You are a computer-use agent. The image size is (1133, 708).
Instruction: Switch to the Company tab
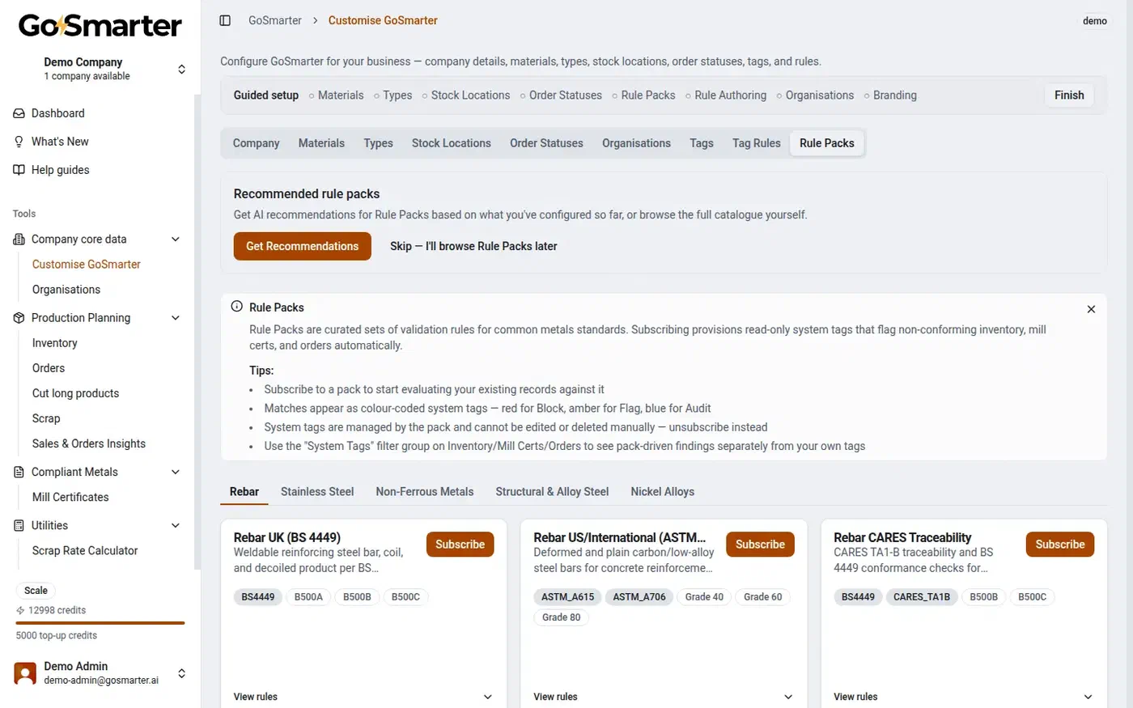pos(256,143)
